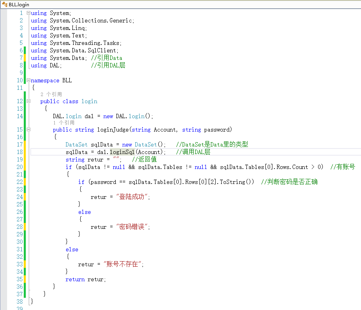Click the loginSql method call

tap(122, 152)
